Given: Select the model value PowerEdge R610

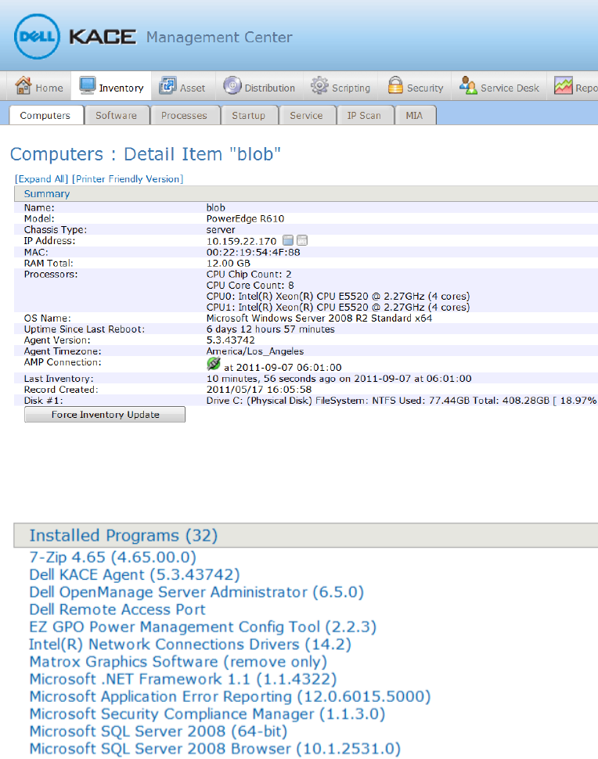Looking at the screenshot, I should [x=246, y=219].
